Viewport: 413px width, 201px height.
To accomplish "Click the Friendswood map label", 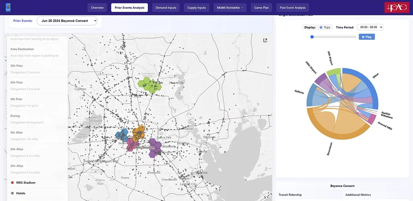I will 169,179.
